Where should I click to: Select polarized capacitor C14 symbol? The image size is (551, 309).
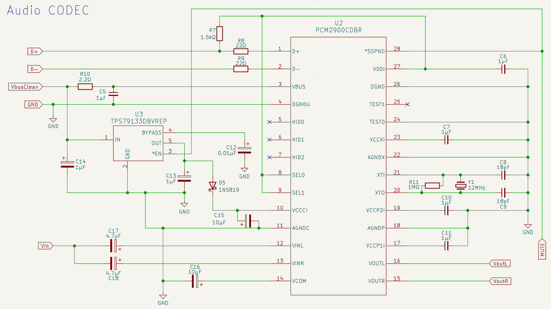coord(67,164)
